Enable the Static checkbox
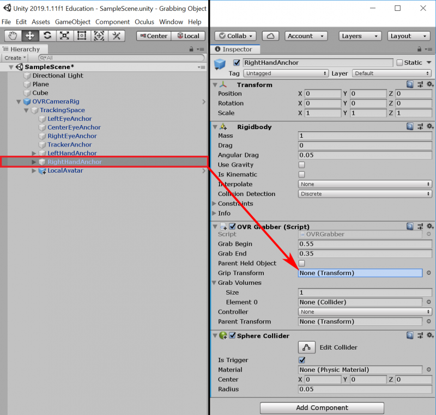 point(399,63)
